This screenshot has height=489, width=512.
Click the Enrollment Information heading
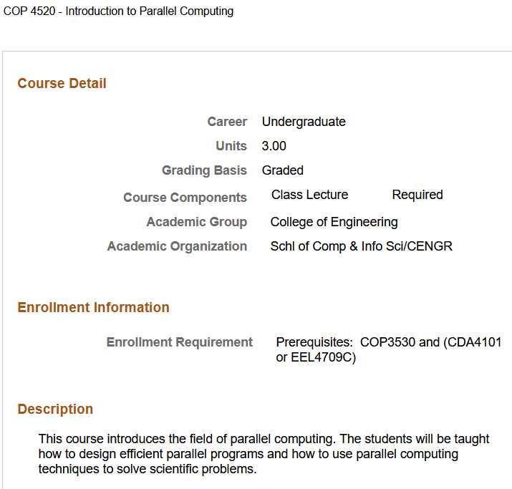[x=93, y=308]
